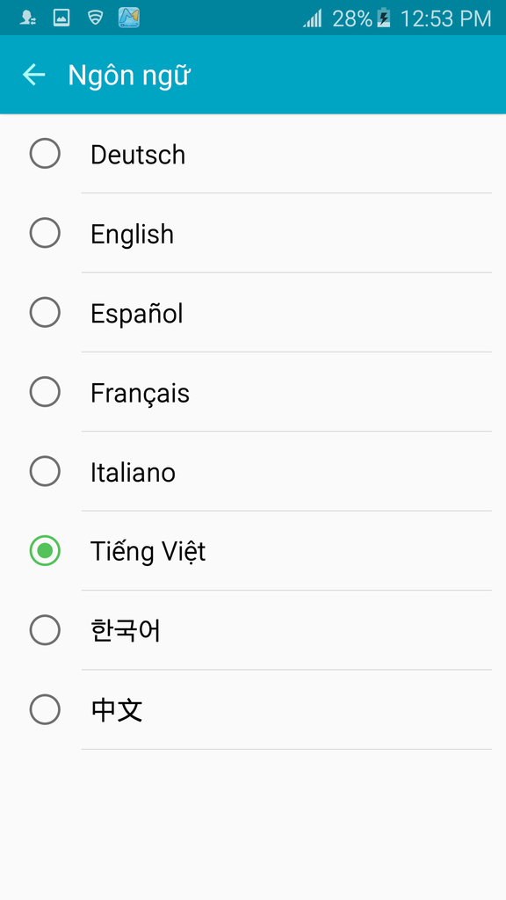
Task: Select the Français radio button
Action: (45, 391)
